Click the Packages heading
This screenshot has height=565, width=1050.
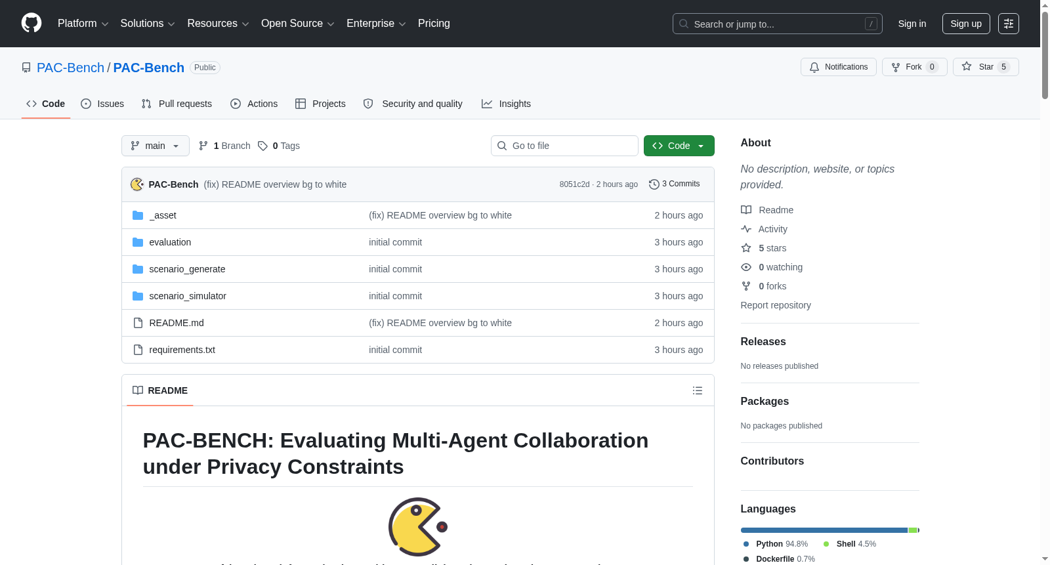pyautogui.click(x=765, y=402)
